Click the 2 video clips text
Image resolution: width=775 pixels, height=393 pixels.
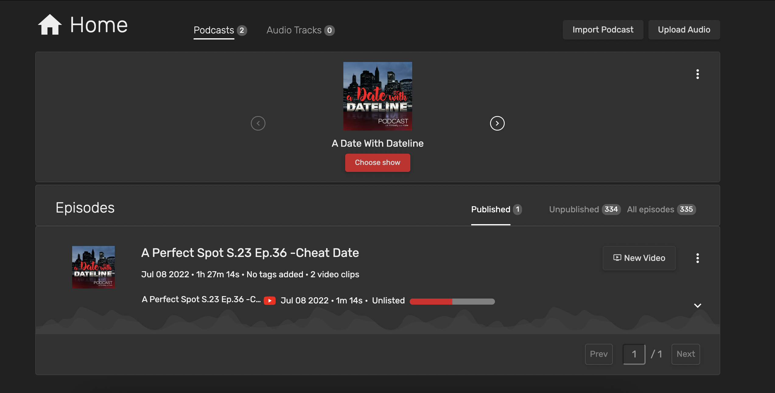point(335,275)
